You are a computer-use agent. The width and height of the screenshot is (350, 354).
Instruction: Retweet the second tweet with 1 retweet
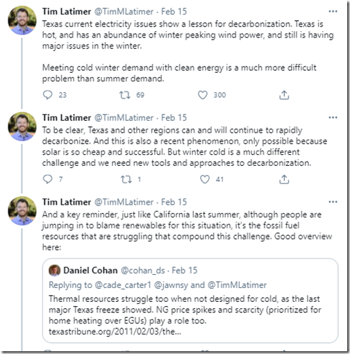pos(126,179)
